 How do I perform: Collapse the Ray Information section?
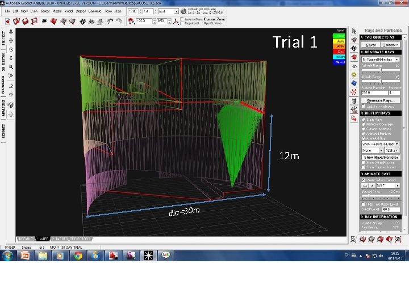coord(381,216)
